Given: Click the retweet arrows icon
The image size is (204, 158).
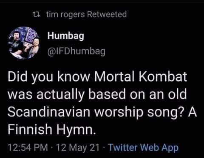Looking at the screenshot, I should pos(37,14).
